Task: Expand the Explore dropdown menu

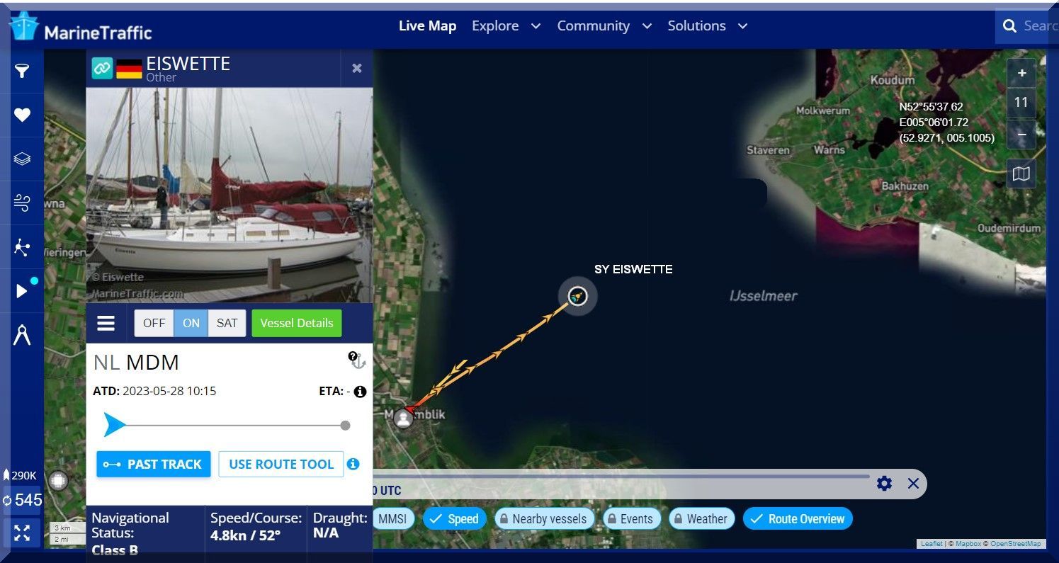Action: coord(506,26)
